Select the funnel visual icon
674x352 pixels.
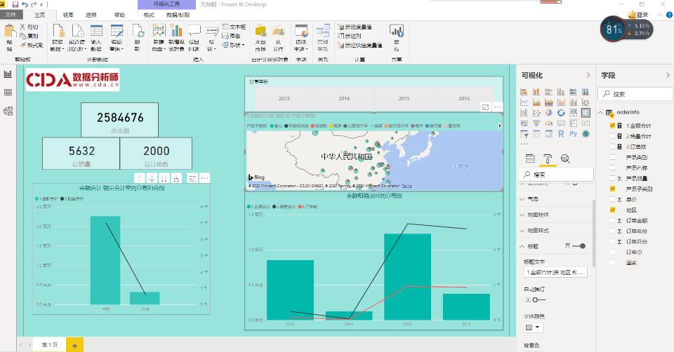[x=536, y=123]
